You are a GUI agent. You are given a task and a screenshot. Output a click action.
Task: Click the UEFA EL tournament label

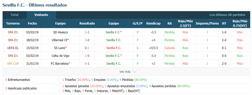click(x=13, y=48)
